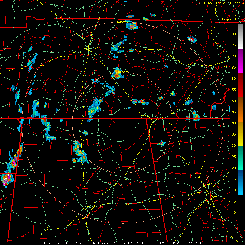Click the 15 value on the scale

(x=234, y=179)
